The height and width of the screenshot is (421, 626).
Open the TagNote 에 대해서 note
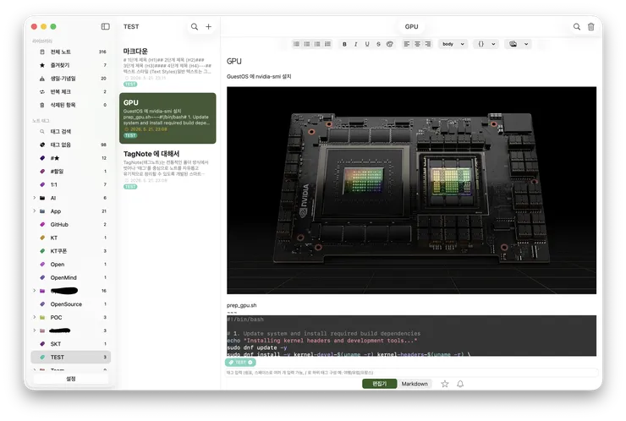coord(167,169)
